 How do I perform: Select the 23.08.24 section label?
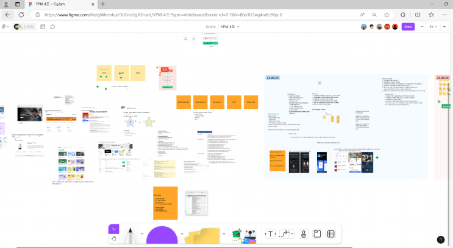pyautogui.click(x=442, y=78)
